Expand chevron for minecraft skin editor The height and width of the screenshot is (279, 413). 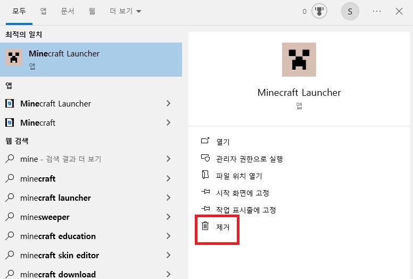point(169,255)
